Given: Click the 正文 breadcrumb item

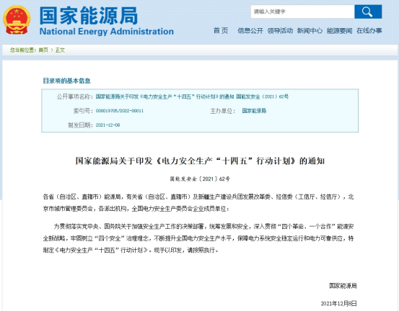Looking at the screenshot, I should 60,50.
